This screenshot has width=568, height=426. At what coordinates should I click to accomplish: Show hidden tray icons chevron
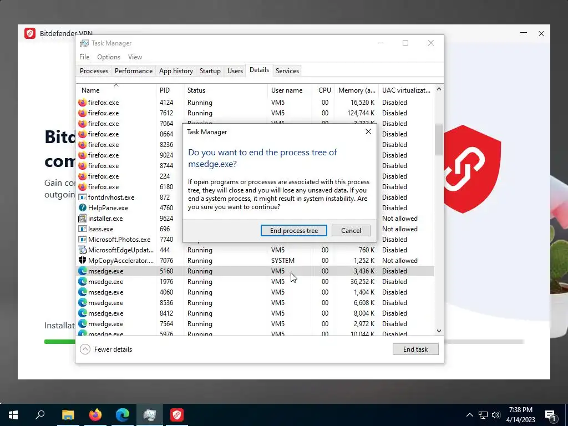(469, 415)
